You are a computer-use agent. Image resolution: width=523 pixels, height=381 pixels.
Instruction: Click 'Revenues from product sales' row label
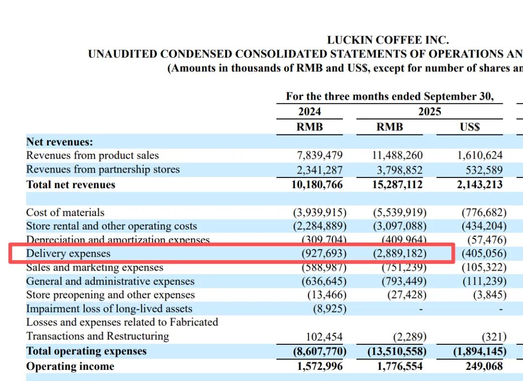pyautogui.click(x=92, y=156)
